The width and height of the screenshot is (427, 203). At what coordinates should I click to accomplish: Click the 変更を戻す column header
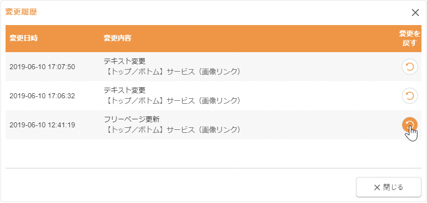click(x=409, y=39)
